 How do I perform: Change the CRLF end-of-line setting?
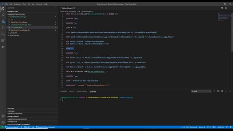tap(214, 127)
